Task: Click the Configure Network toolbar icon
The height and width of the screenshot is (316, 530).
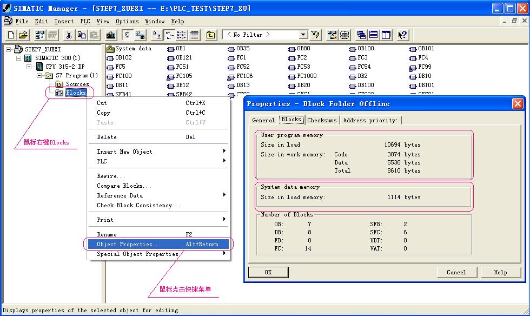Action: click(x=332, y=35)
